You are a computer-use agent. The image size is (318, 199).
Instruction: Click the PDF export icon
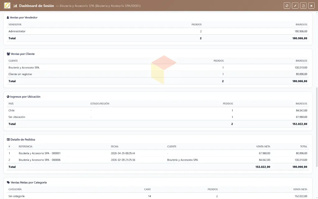click(303, 6)
